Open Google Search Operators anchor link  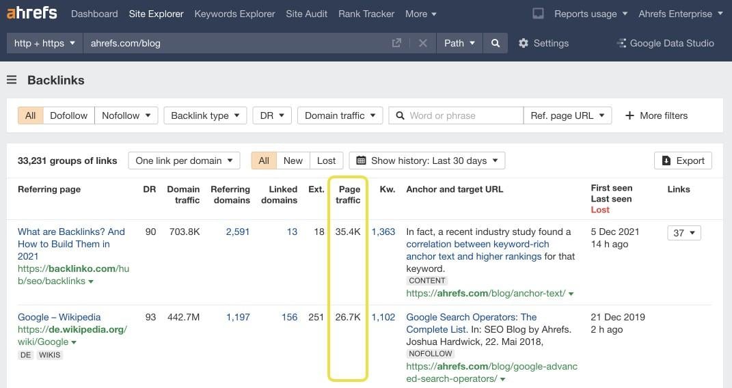click(472, 322)
